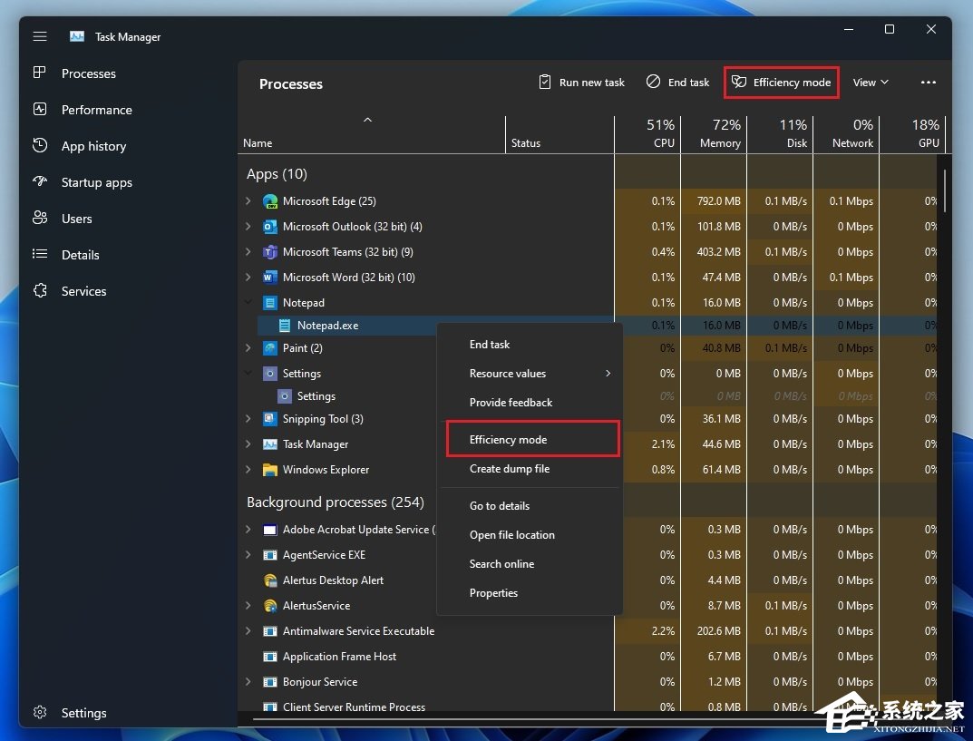
Task: Open the View dropdown
Action: click(x=871, y=83)
